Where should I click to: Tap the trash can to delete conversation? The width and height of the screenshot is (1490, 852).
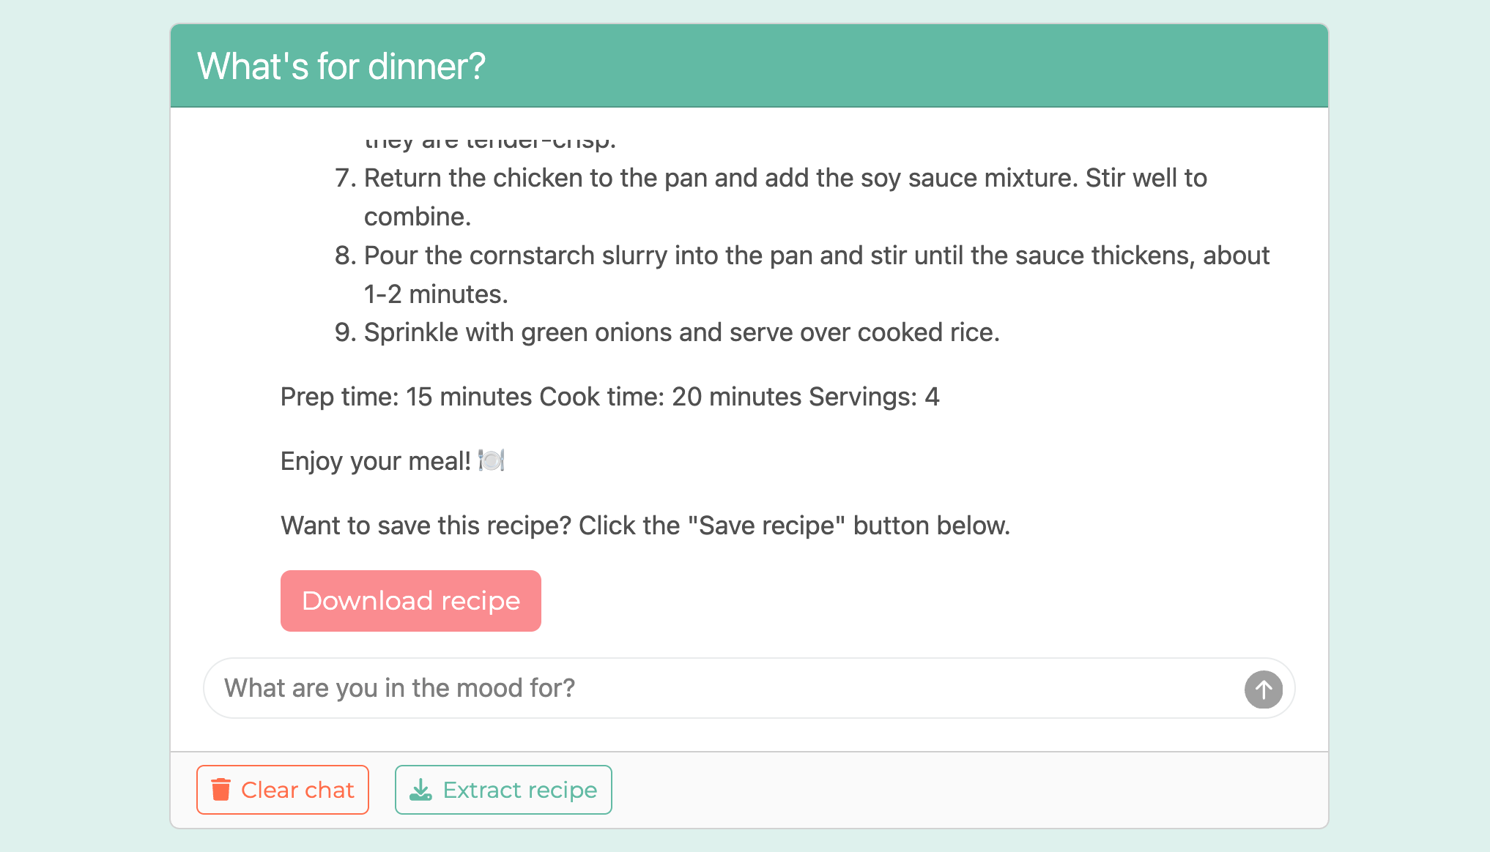click(221, 789)
